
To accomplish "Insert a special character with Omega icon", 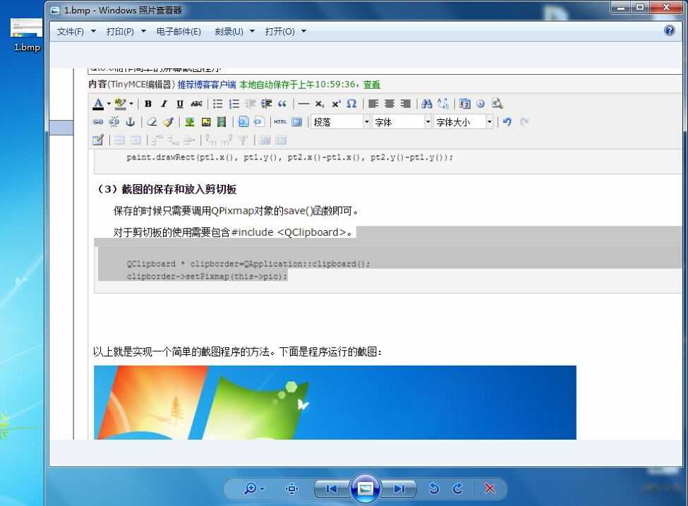I will [x=351, y=104].
